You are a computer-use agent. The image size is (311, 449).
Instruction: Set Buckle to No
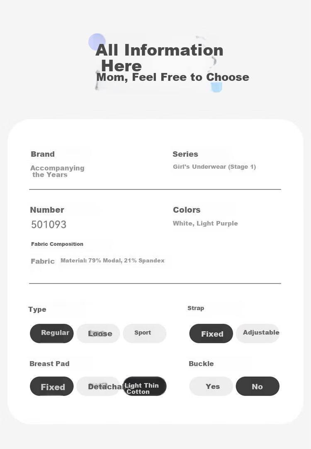(258, 386)
